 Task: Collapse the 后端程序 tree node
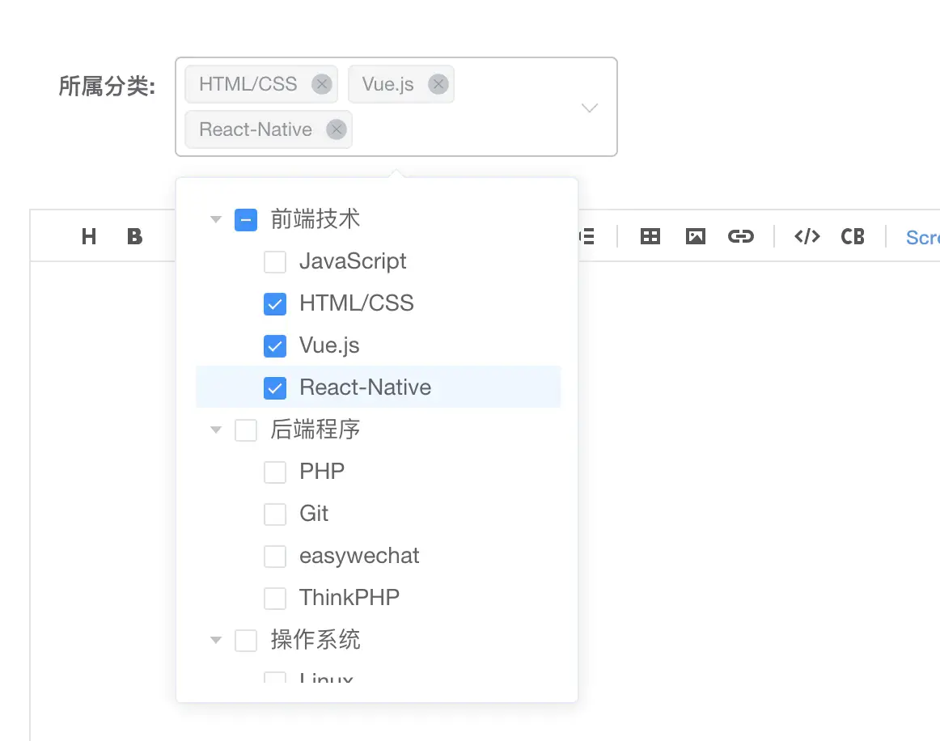click(216, 430)
